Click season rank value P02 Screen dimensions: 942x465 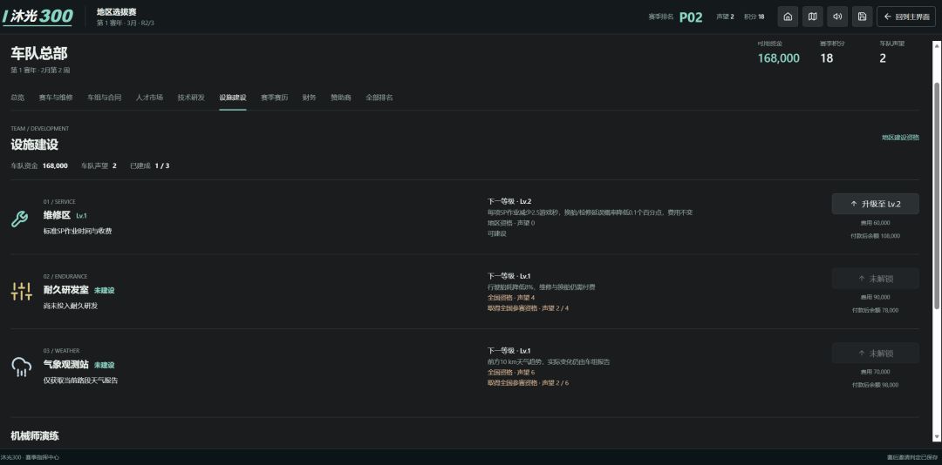(x=691, y=17)
